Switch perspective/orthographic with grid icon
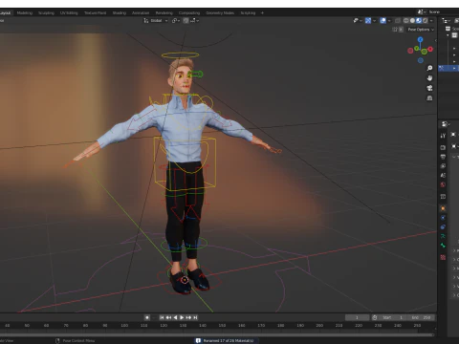Viewport: 459px width, 344px height. click(x=429, y=97)
